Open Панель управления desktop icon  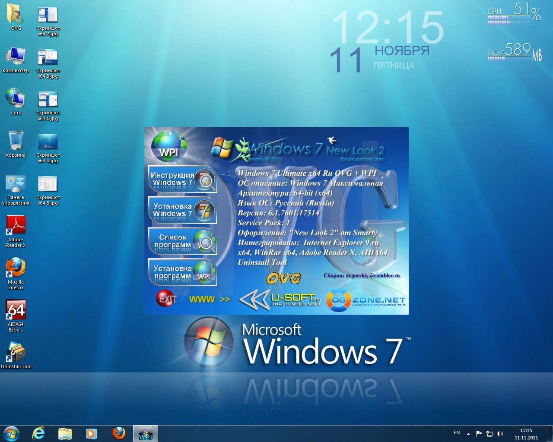click(16, 189)
